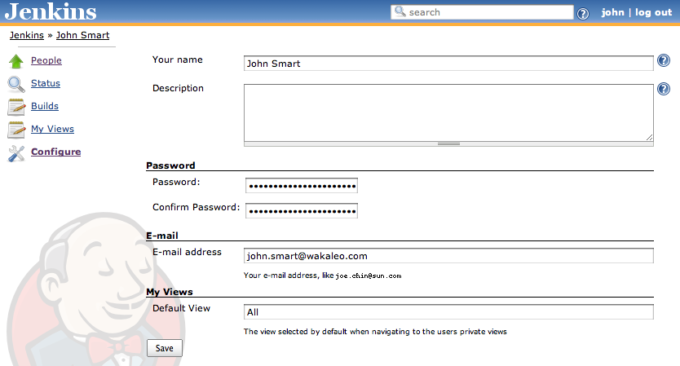The height and width of the screenshot is (366, 680).
Task: Focus the search input box
Action: [x=482, y=12]
